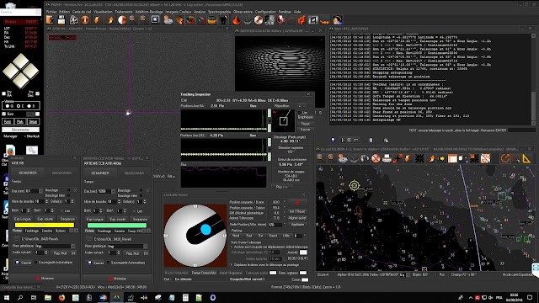Viewport: 539px width, 303px height.
Task: Click DEMARRER in the ATIK HS panel
Action: tap(28, 173)
